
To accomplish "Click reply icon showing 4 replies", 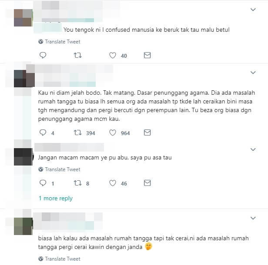I will coord(43,132).
